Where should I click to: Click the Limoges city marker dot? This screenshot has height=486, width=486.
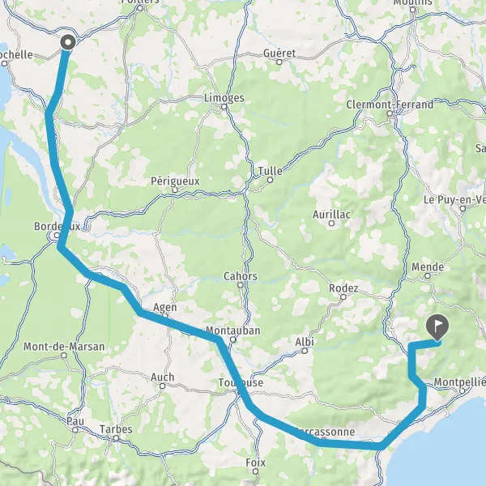[224, 107]
